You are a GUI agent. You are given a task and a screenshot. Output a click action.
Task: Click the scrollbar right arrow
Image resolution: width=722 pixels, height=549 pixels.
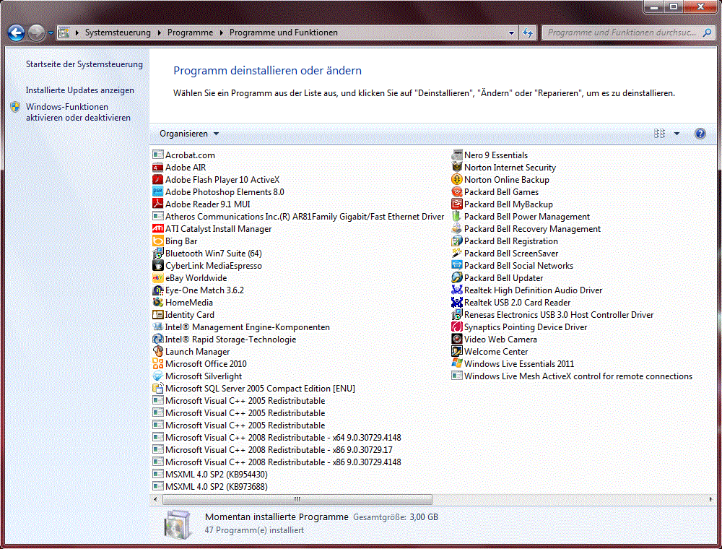pos(710,499)
